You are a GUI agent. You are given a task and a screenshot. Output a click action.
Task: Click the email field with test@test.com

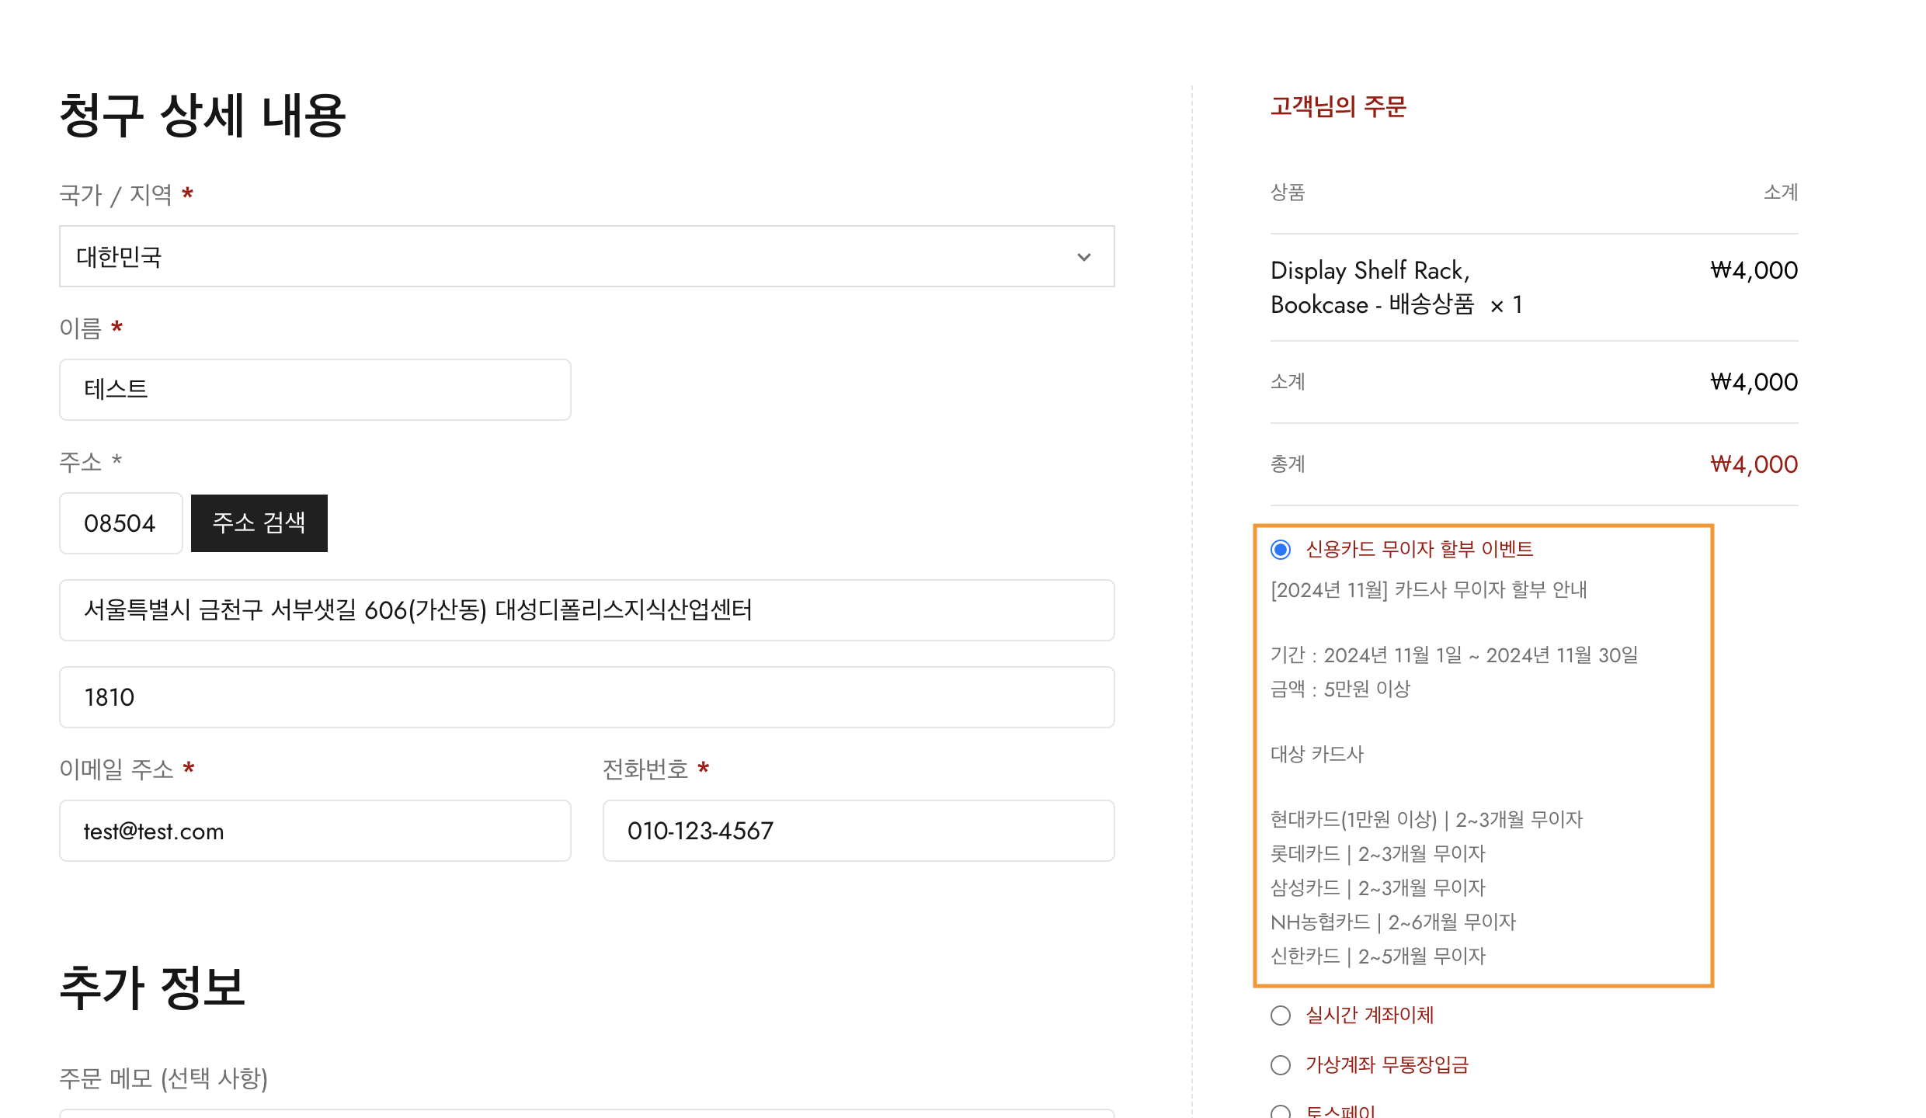coord(315,830)
